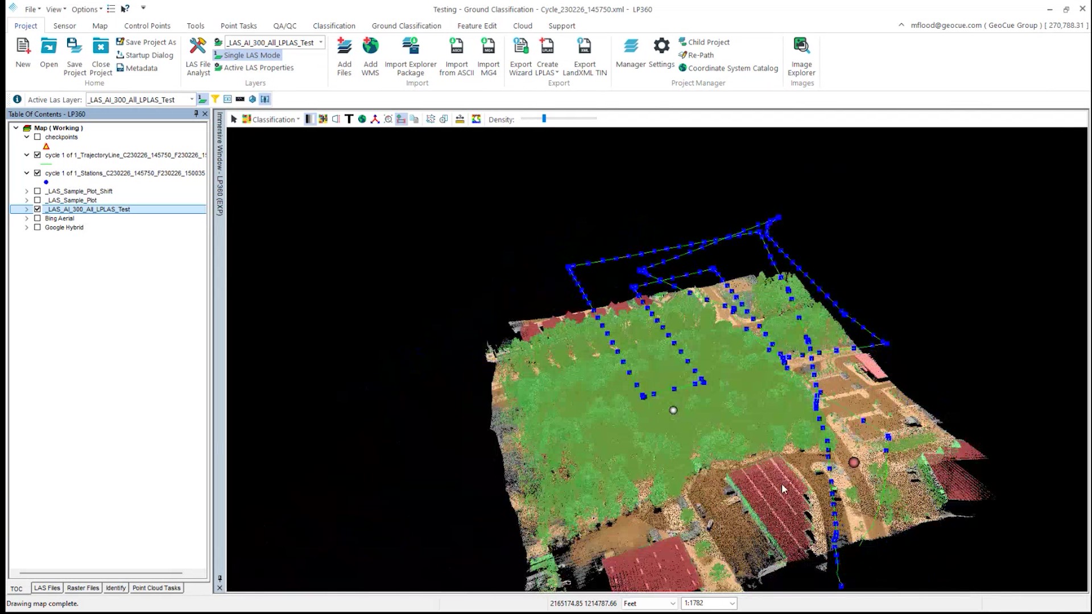Click the Add Files icon

(x=344, y=47)
